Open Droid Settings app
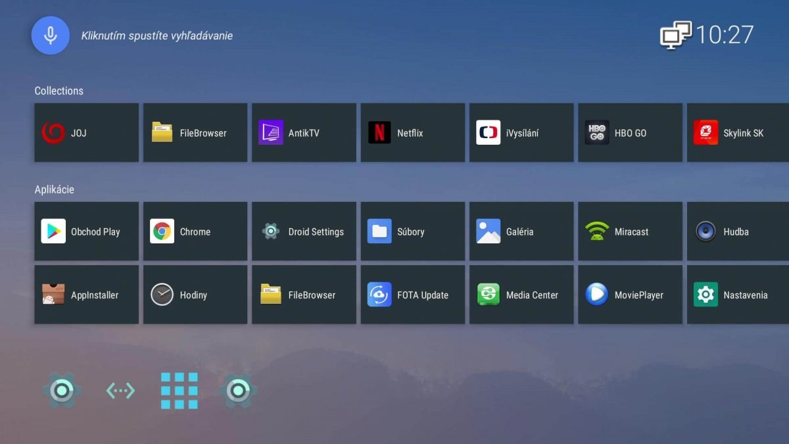This screenshot has width=789, height=444. (x=304, y=232)
